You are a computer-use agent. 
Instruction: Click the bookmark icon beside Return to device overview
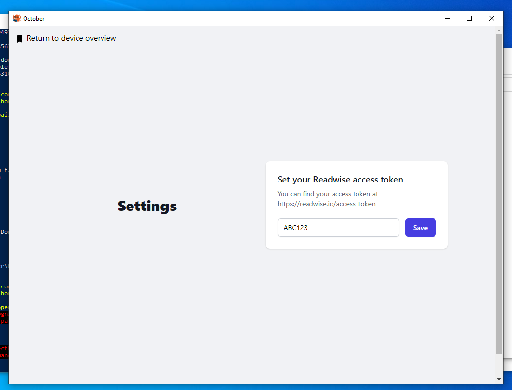click(x=20, y=39)
